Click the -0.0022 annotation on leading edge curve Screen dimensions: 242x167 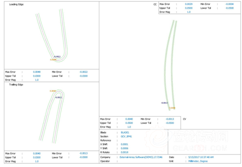57,56
